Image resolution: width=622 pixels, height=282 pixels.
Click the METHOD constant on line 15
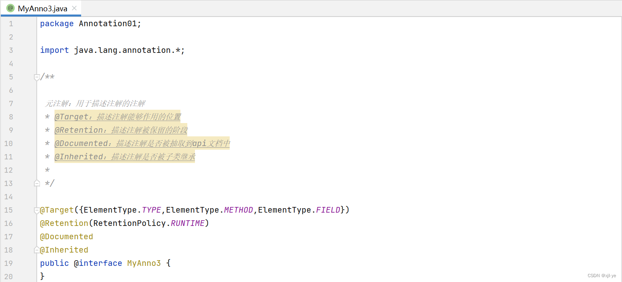click(239, 210)
